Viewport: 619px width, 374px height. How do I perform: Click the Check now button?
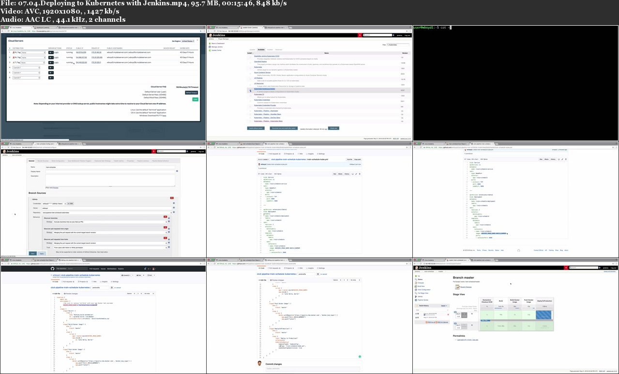point(333,128)
